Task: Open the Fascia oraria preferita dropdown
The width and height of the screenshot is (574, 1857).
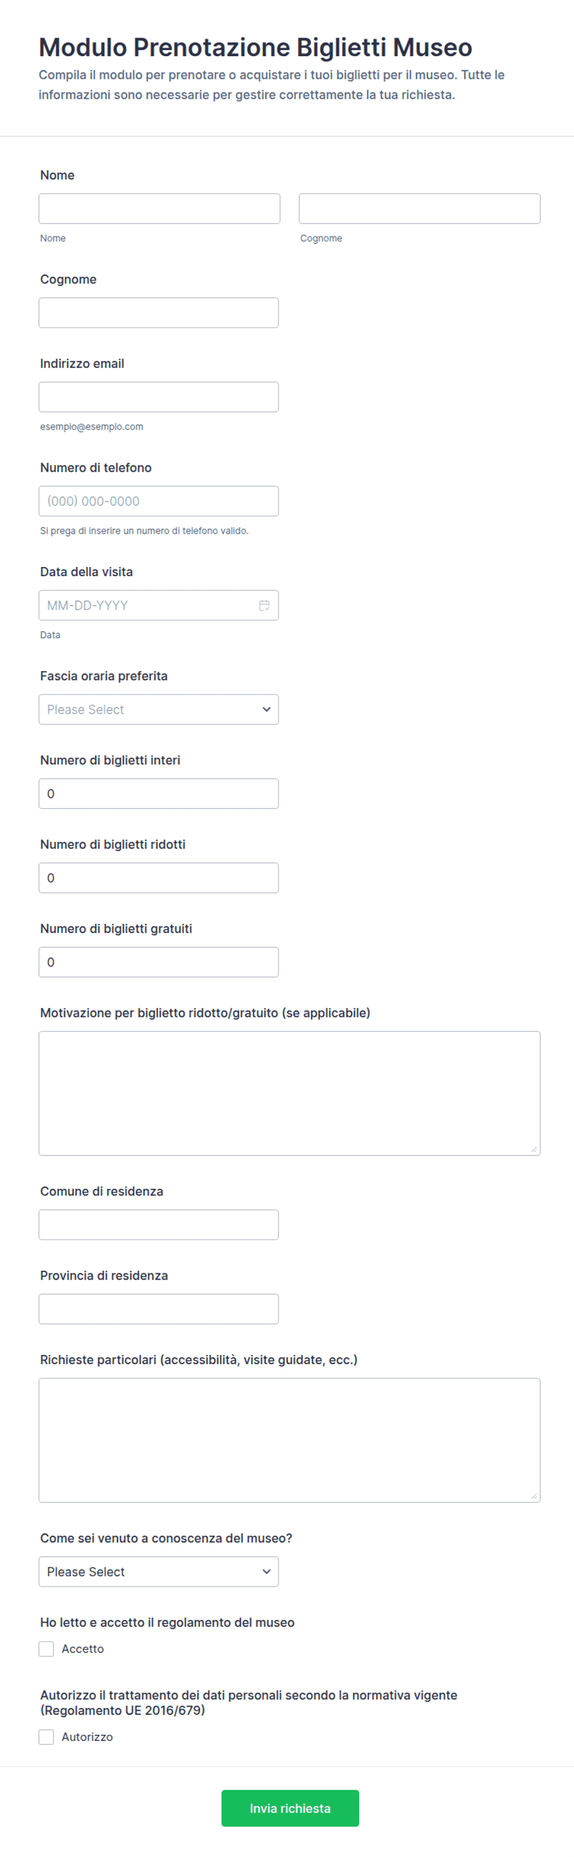Action: (x=159, y=710)
